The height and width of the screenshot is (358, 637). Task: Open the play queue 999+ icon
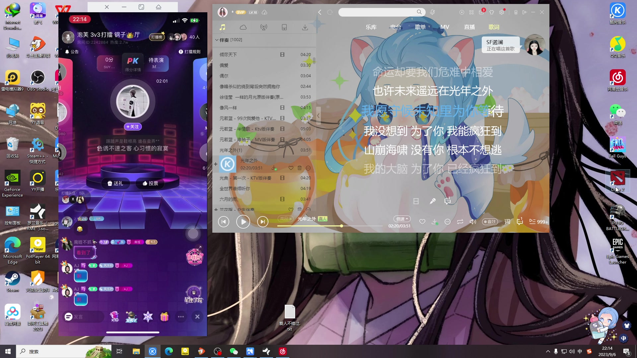pos(538,222)
